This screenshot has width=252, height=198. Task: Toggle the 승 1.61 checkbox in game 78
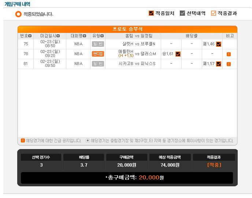(x=178, y=54)
